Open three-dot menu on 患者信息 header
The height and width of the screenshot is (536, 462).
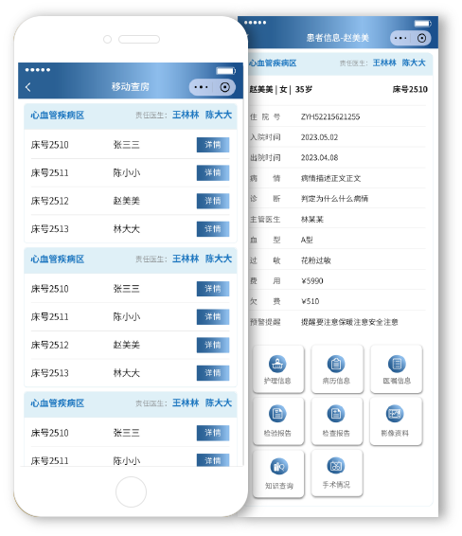tap(400, 38)
